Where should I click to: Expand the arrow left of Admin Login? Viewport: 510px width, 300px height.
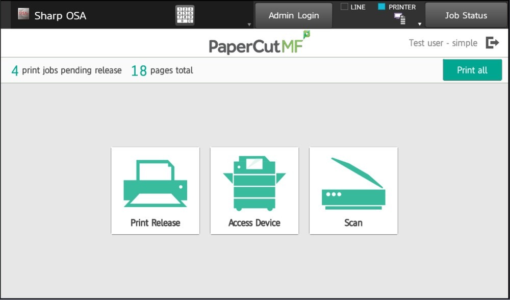click(x=249, y=24)
